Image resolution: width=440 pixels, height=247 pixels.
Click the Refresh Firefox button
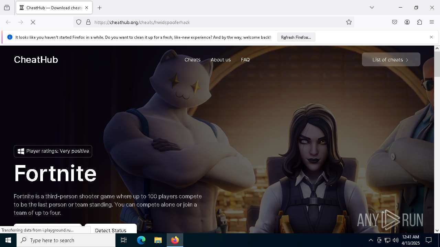point(296,37)
